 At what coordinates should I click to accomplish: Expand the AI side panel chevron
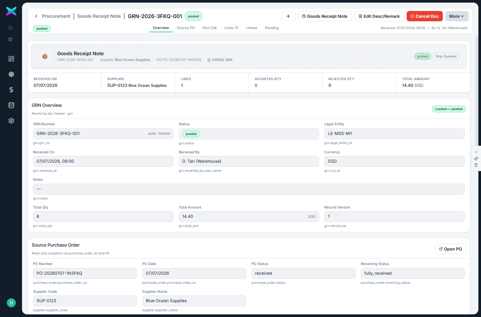(476, 152)
